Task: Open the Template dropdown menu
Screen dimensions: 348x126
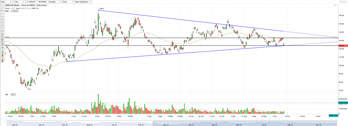Action: (x=55, y=2)
